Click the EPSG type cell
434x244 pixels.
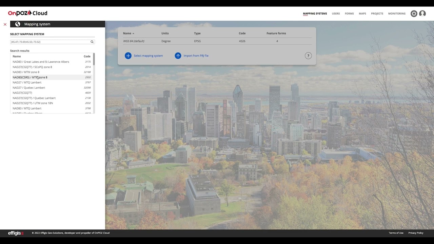click(x=197, y=41)
